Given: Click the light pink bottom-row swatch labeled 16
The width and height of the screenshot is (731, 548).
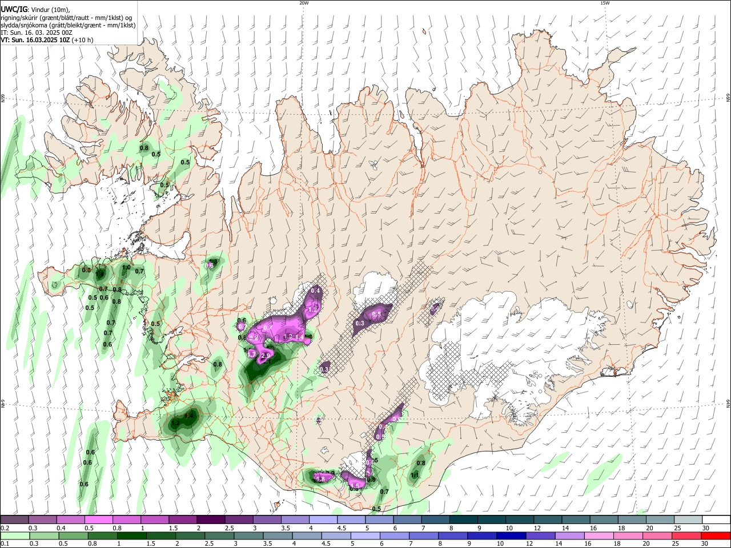Looking at the screenshot, I should pyautogui.click(x=599, y=535).
